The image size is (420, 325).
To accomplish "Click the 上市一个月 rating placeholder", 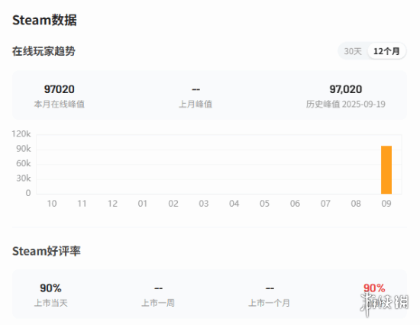I will click(270, 288).
